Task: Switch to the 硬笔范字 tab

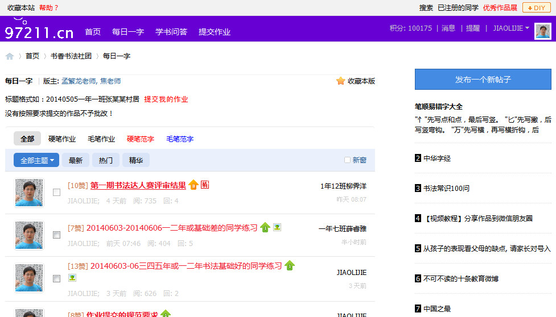Action: [x=141, y=139]
